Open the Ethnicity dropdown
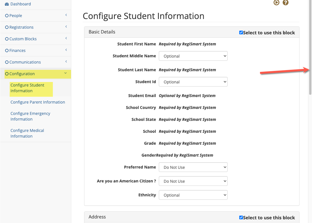Screen dimensions: 312x223 click(193, 195)
